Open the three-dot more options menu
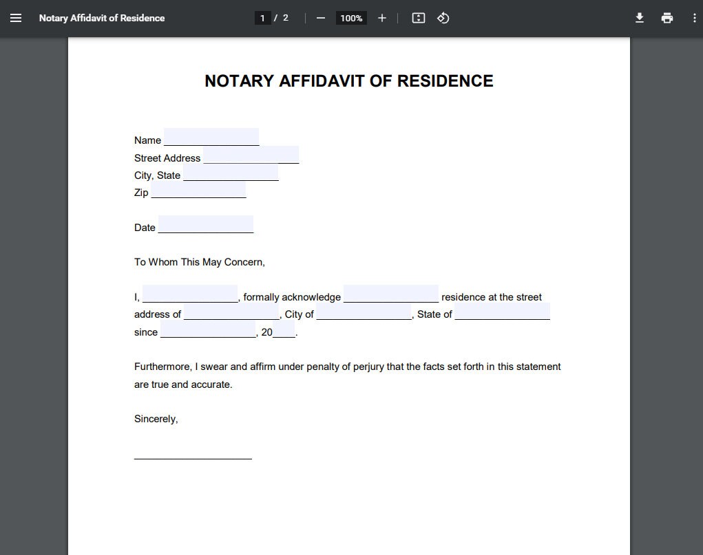The width and height of the screenshot is (703, 555). (x=695, y=18)
